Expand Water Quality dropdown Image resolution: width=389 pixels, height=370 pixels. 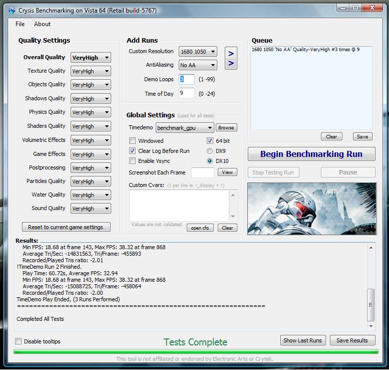91,195
